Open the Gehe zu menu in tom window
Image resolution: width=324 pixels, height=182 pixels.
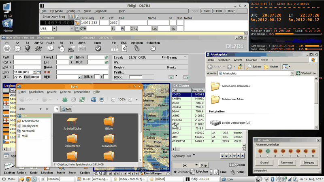[65, 92]
